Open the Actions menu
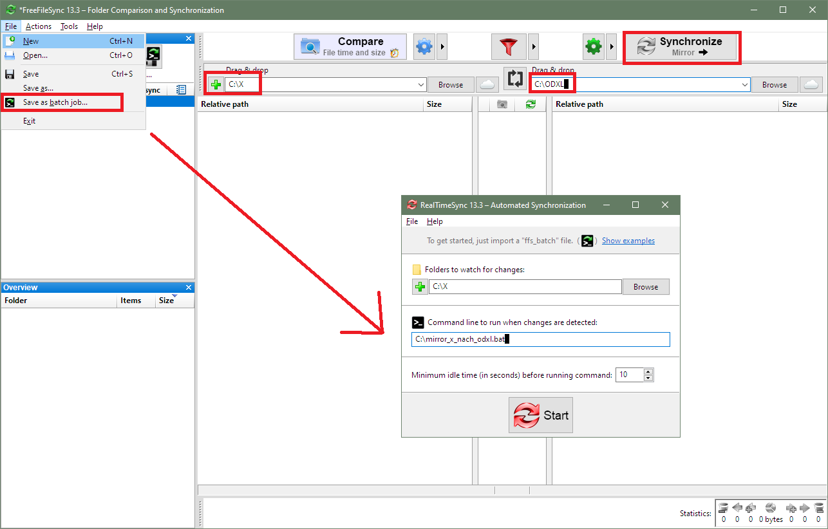 click(39, 26)
